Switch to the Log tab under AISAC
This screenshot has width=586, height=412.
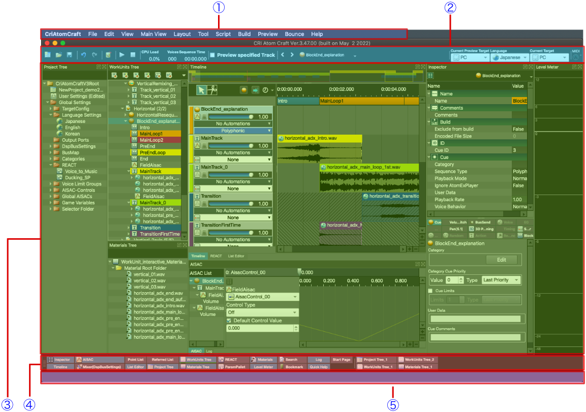(x=209, y=351)
